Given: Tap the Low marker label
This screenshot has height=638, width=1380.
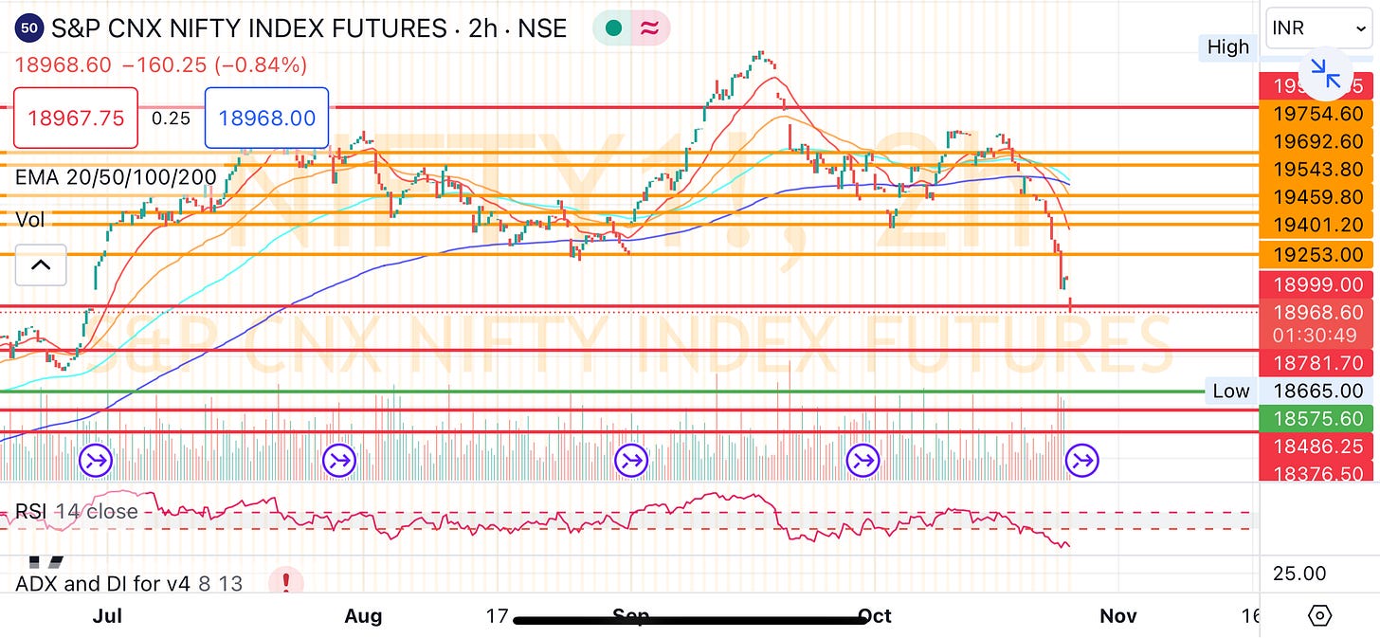Looking at the screenshot, I should 1231,391.
